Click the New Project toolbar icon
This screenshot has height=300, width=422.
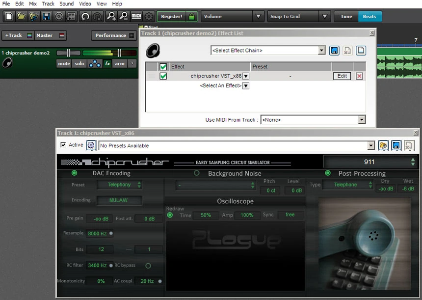[x=9, y=16]
